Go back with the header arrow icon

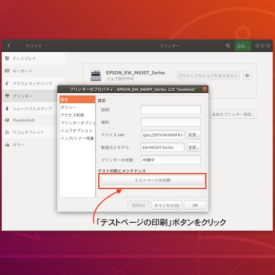(9, 46)
